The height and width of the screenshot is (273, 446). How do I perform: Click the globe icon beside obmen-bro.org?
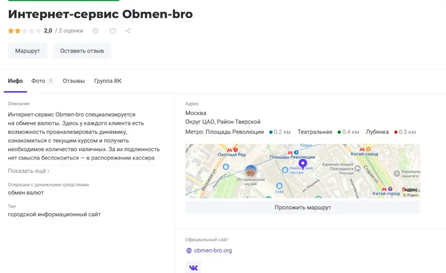click(x=189, y=250)
